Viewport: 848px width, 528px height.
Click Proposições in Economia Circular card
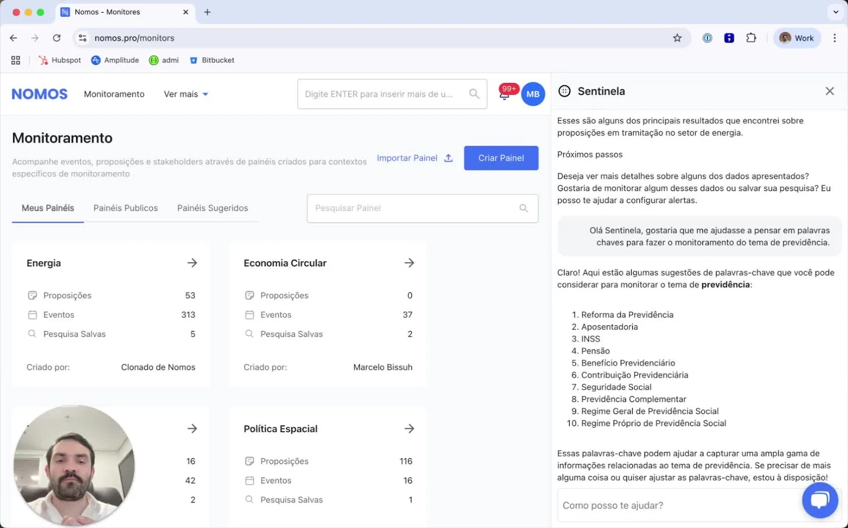point(328,296)
